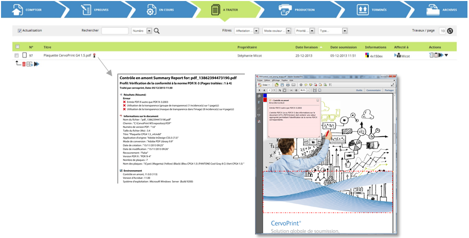Image resolution: width=469 pixels, height=238 pixels.
Task: Click the preflight warning icon beside the PDF title
Action: [x=95, y=55]
